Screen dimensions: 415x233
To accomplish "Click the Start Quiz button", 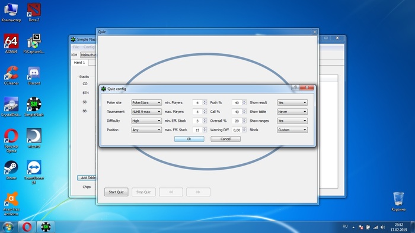I will pyautogui.click(x=116, y=192).
